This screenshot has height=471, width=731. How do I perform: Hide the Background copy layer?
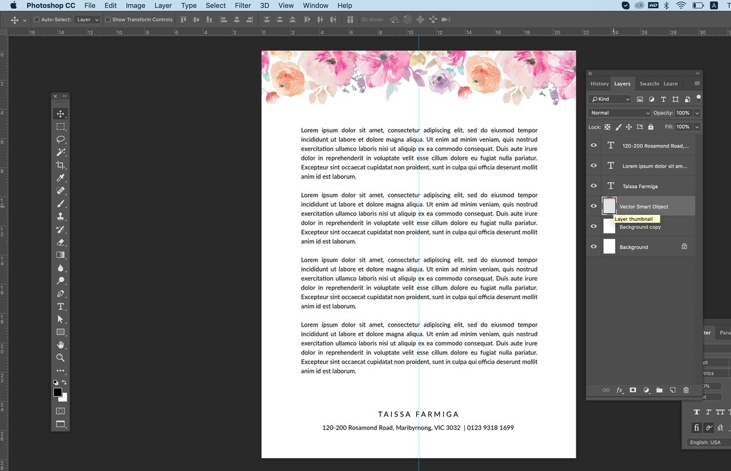pyautogui.click(x=592, y=226)
